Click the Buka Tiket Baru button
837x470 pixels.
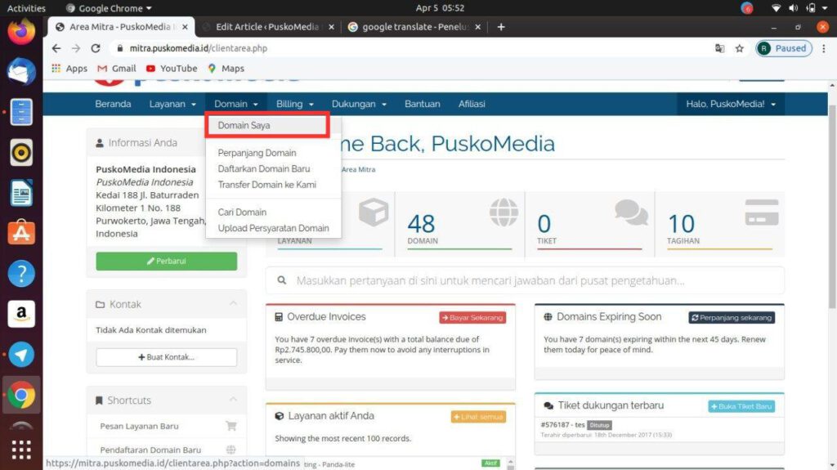(x=741, y=406)
